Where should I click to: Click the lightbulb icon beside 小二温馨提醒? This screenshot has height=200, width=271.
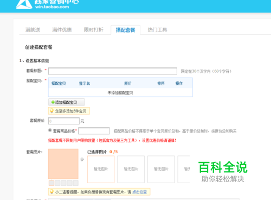click(x=51, y=192)
